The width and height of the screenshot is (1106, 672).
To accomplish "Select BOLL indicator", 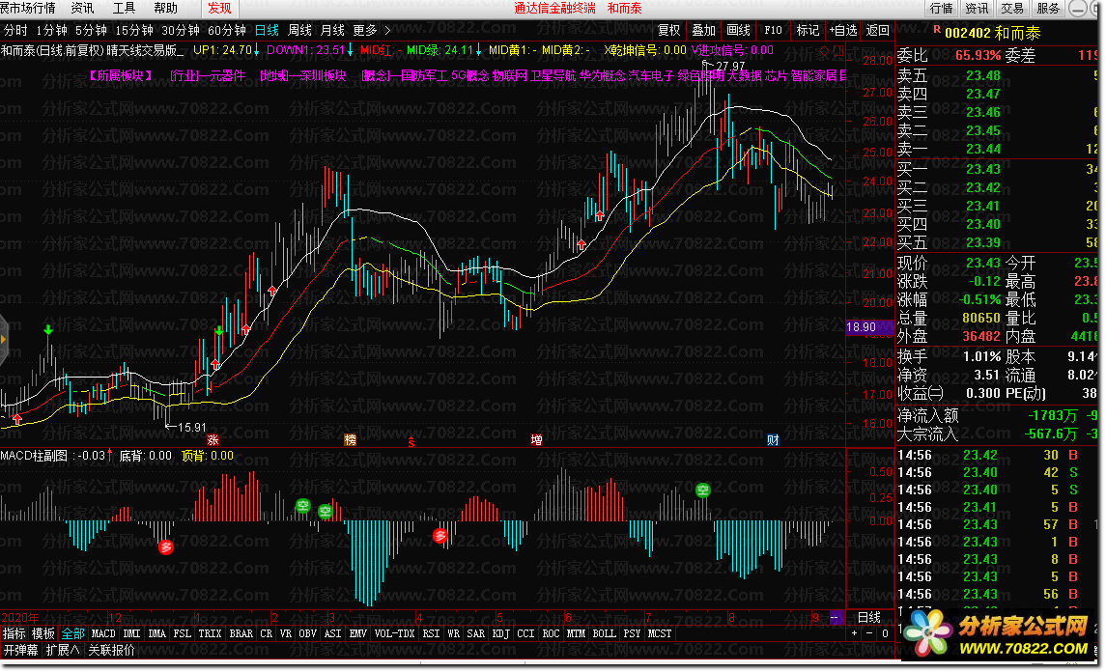I will (x=604, y=634).
